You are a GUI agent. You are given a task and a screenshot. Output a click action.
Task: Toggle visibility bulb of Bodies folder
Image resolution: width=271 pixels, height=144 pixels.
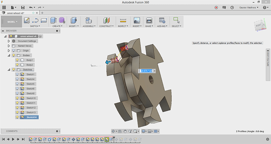[14, 55]
